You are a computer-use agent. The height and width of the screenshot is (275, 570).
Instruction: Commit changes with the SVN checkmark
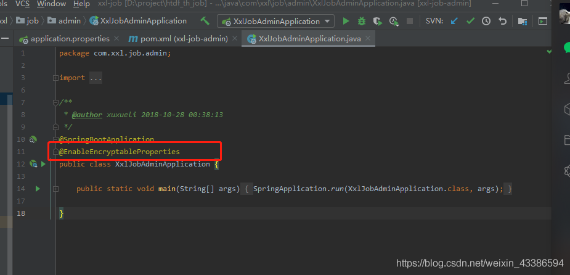[471, 21]
